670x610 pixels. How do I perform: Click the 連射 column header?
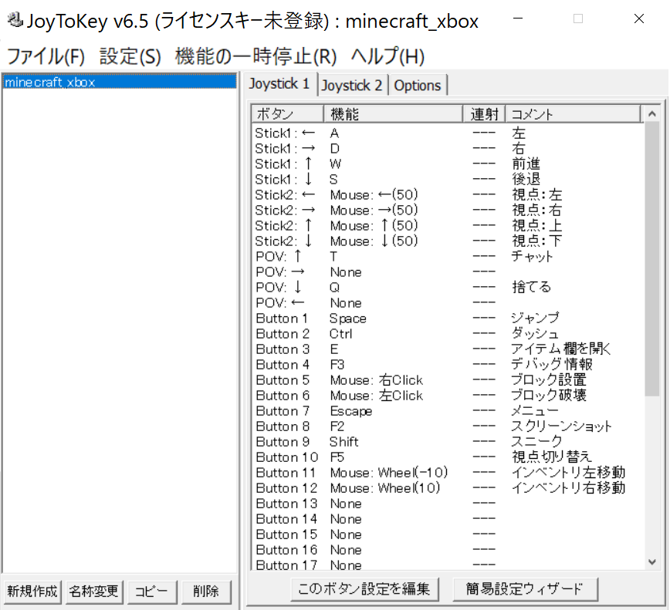(x=485, y=114)
